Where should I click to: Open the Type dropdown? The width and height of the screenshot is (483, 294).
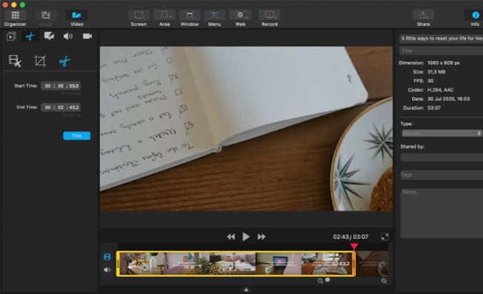pyautogui.click(x=442, y=133)
